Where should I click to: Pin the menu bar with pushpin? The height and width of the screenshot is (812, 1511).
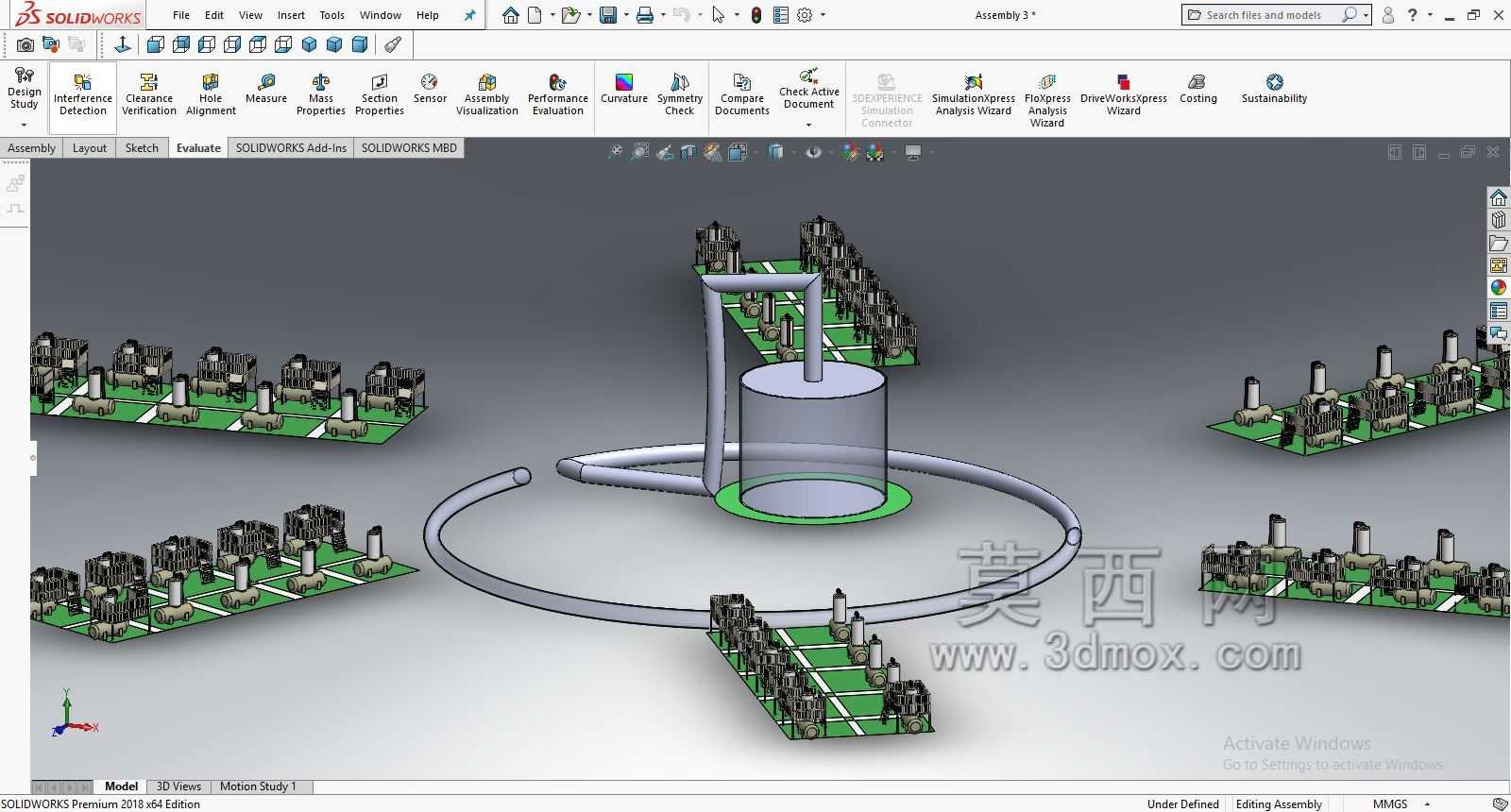pos(469,15)
